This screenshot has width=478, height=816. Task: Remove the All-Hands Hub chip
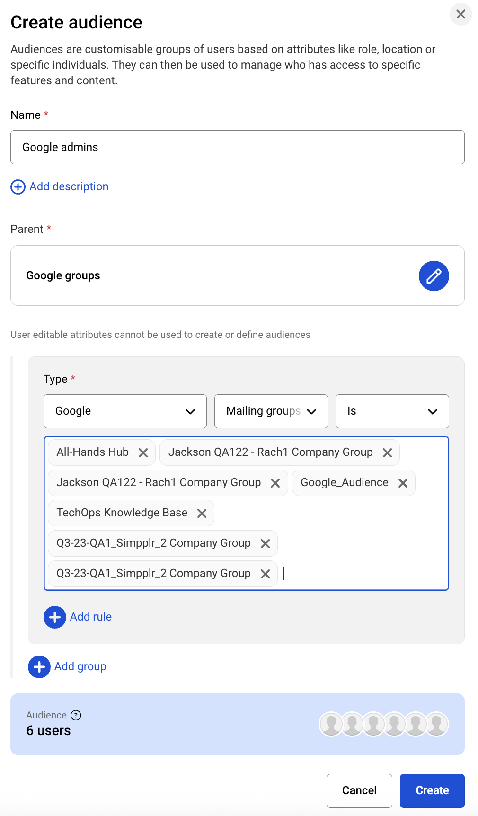(143, 453)
